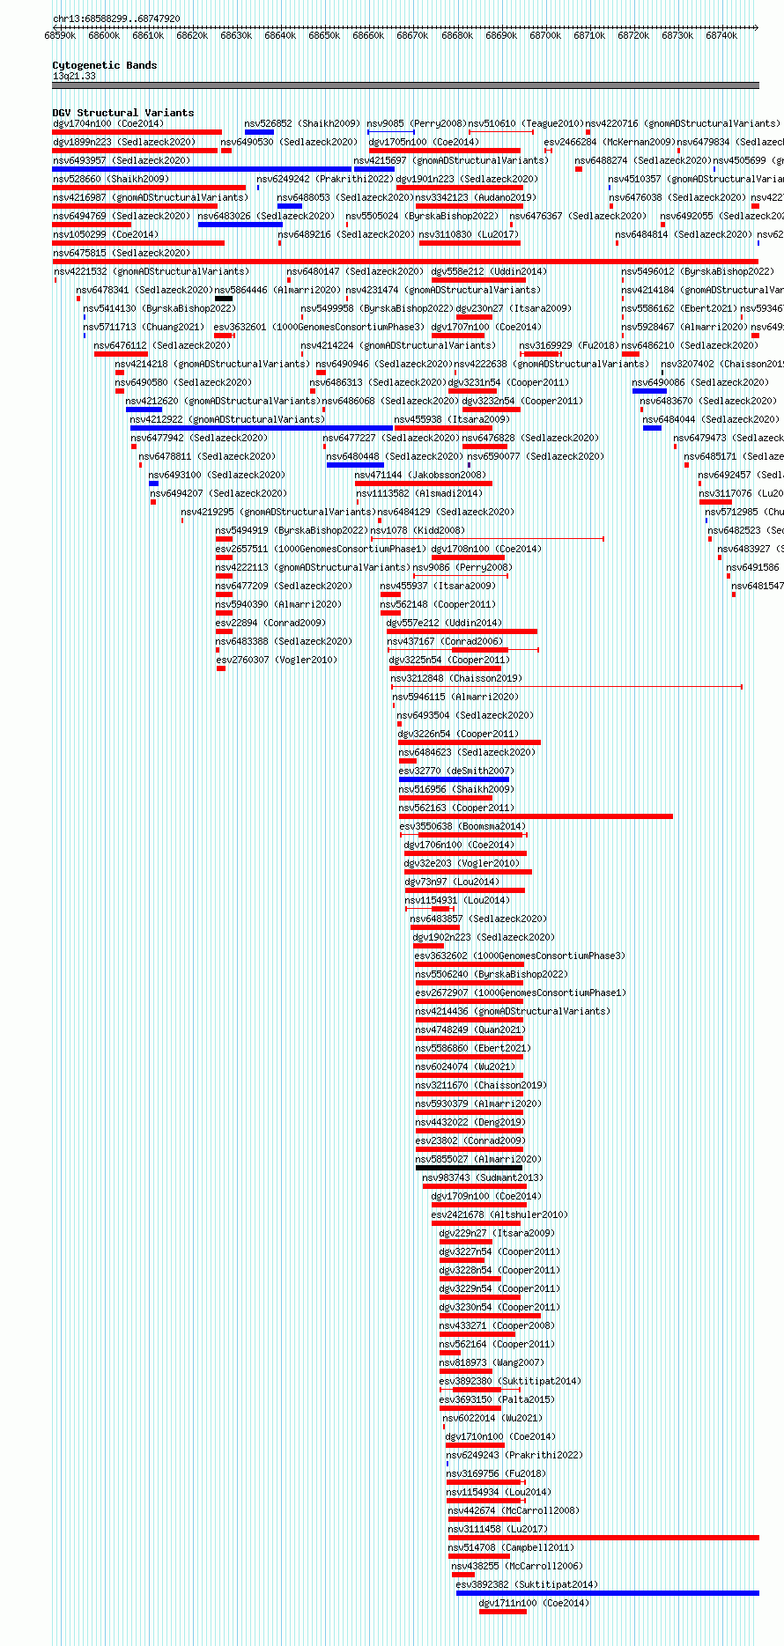
Task: Click nsv4212922 gnomAD structural variant label
Action: (227, 419)
